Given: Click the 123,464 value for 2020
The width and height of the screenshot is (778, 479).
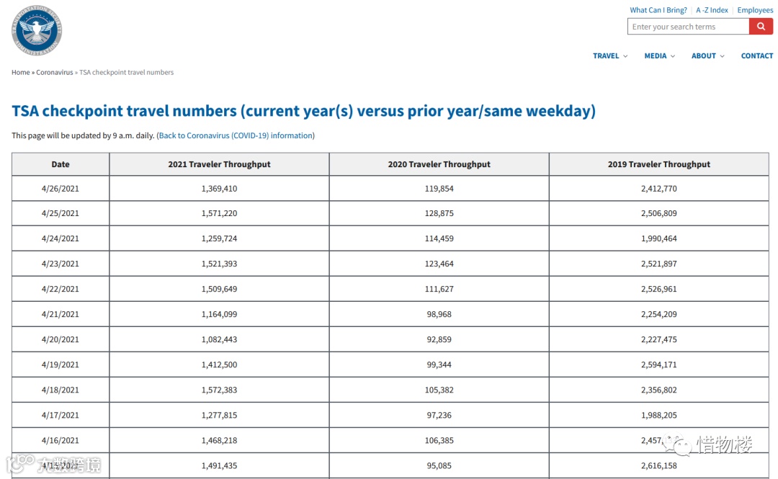Looking at the screenshot, I should click(439, 264).
